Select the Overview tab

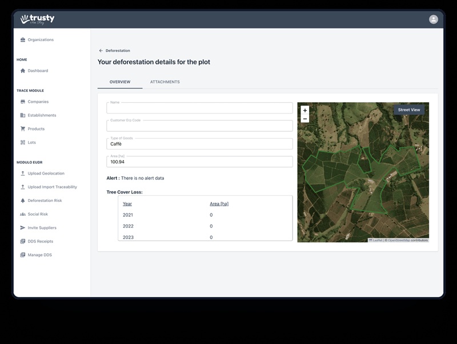click(x=120, y=82)
